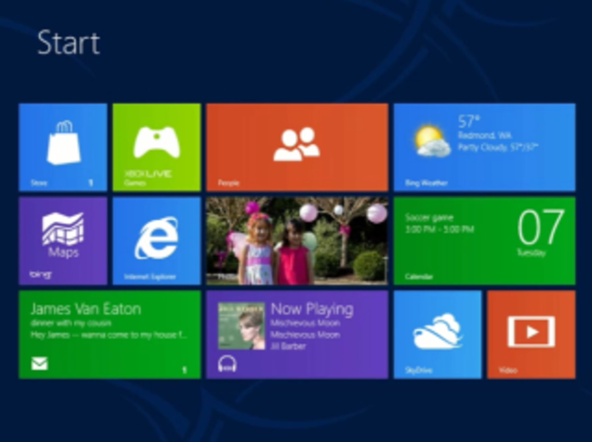This screenshot has width=592, height=442.
Task: Click the Store update count badge
Action: [x=90, y=183]
